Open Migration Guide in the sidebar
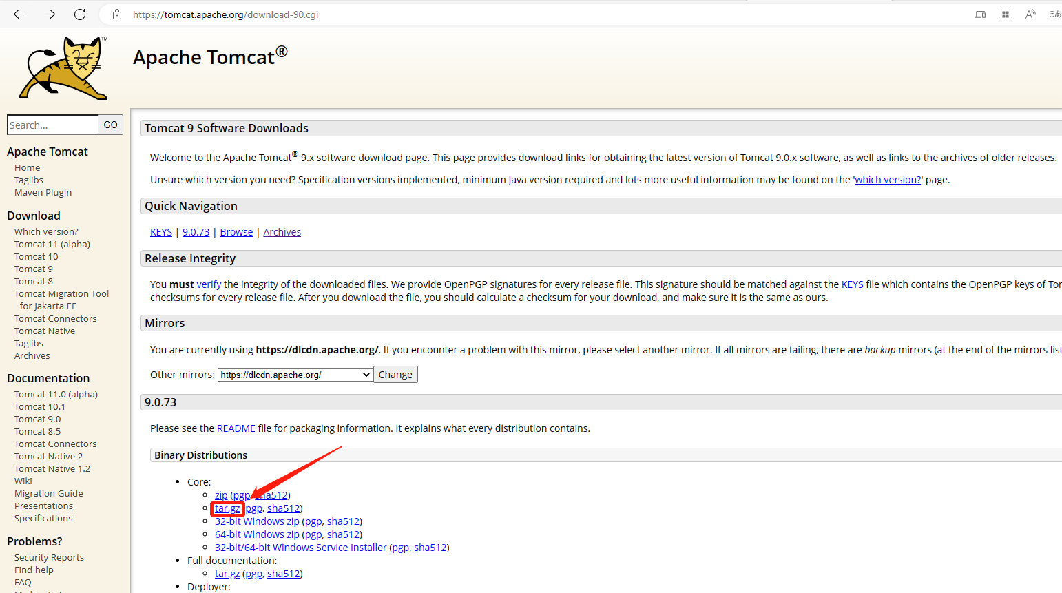 (49, 493)
